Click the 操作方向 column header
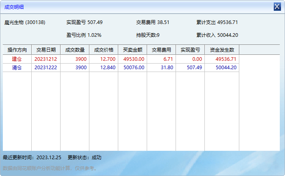 (17, 50)
